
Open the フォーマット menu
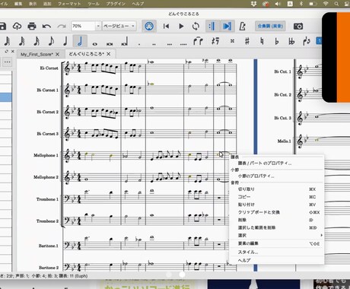point(69,4)
